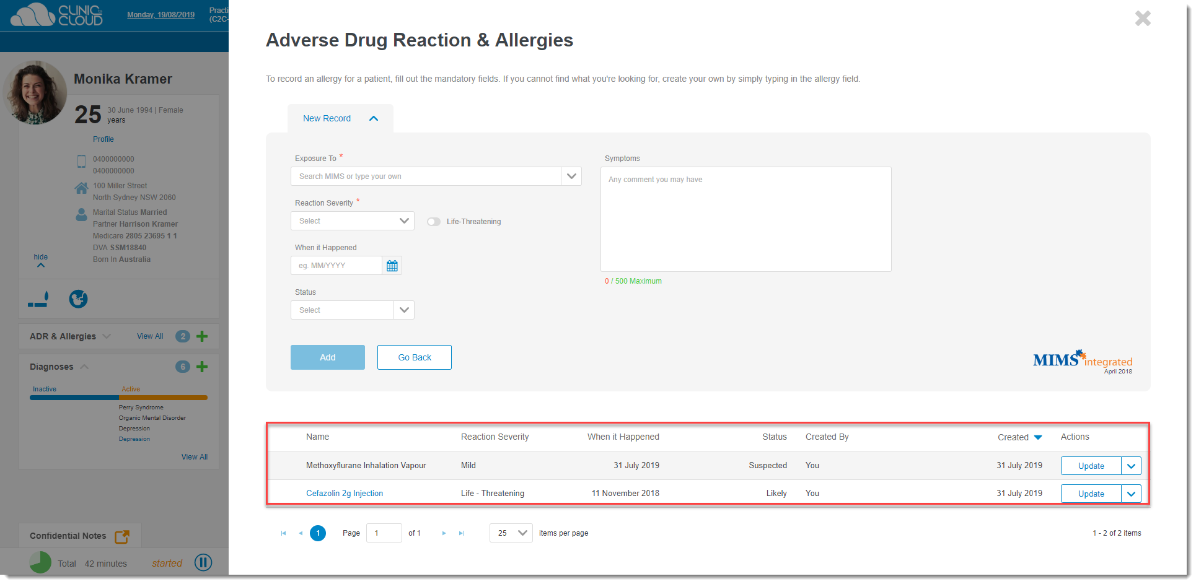
Task: Open the Cefazolin 2g Injection link
Action: [345, 494]
